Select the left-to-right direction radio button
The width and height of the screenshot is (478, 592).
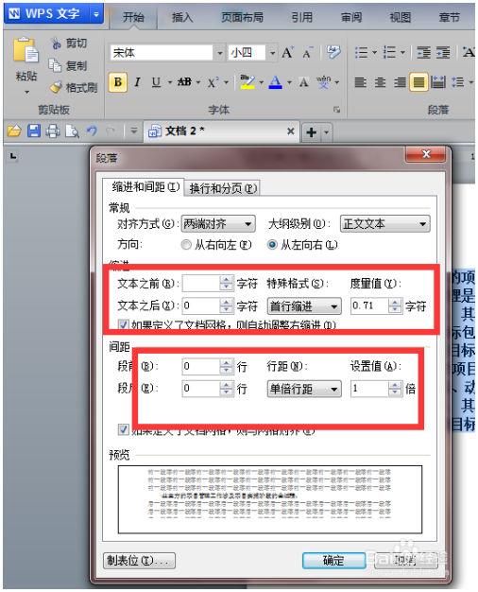[x=272, y=245]
